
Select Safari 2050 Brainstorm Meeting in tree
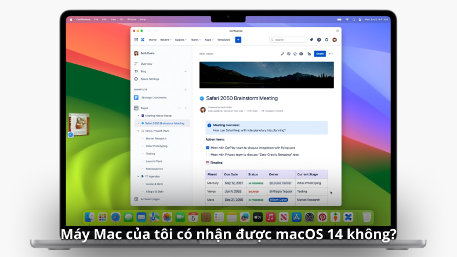[164, 123]
